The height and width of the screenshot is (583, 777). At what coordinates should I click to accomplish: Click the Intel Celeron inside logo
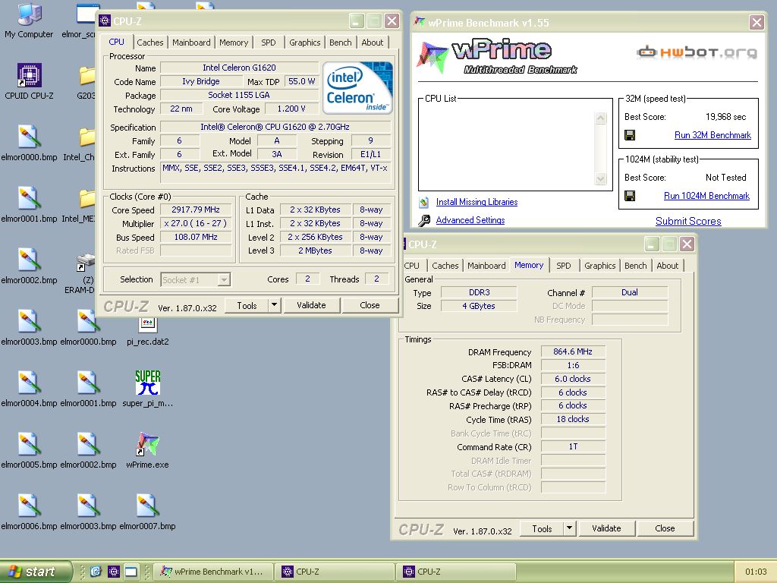pos(357,88)
